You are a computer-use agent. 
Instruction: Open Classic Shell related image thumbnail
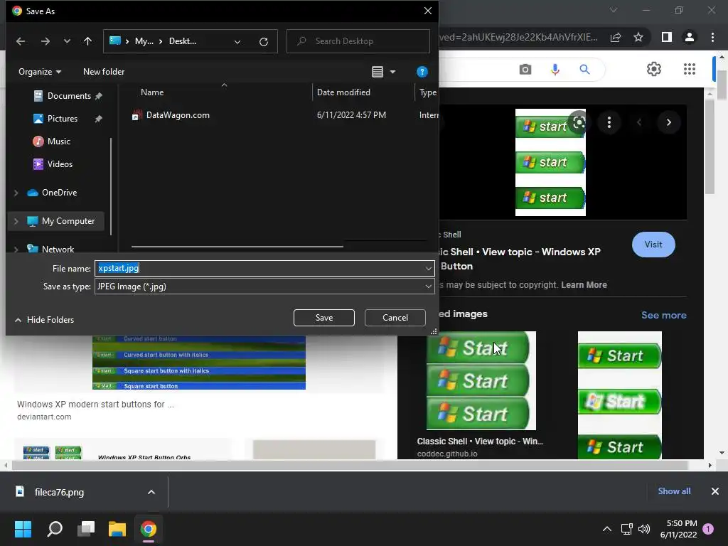[481, 381]
